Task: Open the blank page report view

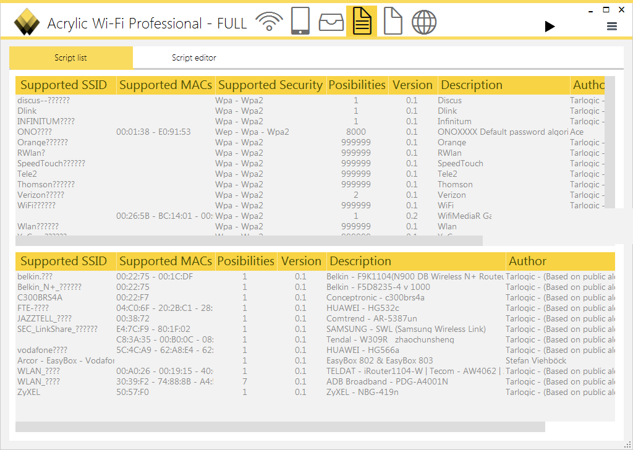Action: pos(393,21)
